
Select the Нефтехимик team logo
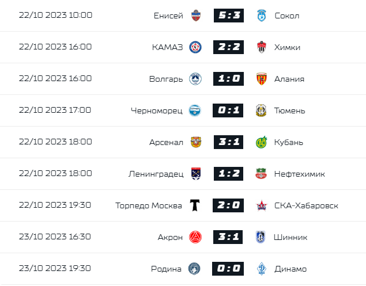coord(262,174)
